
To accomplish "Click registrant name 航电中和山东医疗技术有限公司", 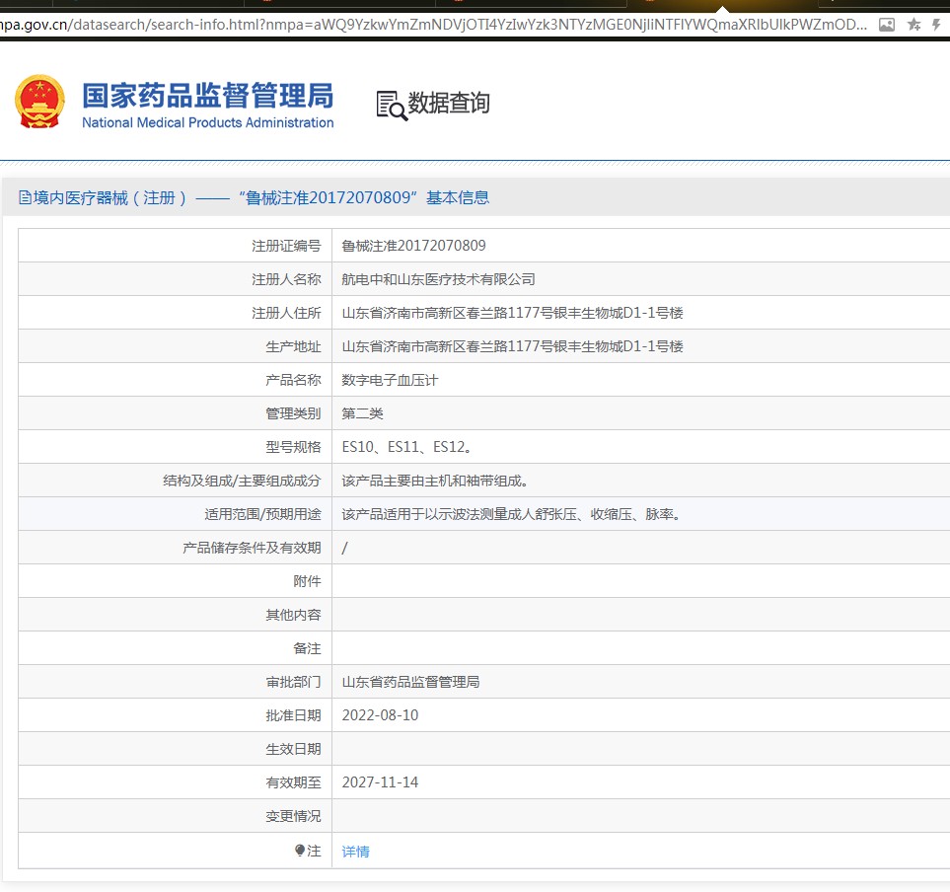I will point(438,279).
